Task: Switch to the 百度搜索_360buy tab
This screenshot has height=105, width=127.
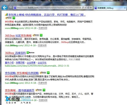Action: coord(110,8)
